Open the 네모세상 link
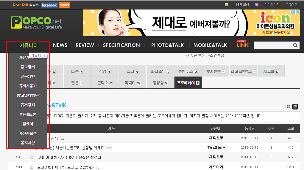304x170 pixels. (x=243, y=5)
